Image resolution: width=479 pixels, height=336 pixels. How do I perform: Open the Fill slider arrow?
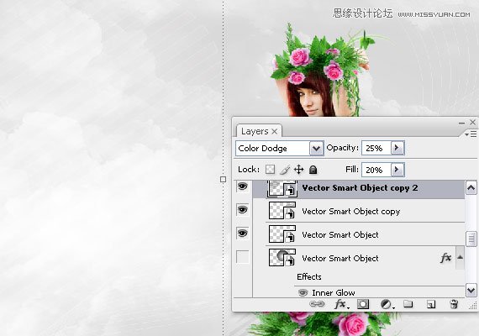click(x=397, y=170)
